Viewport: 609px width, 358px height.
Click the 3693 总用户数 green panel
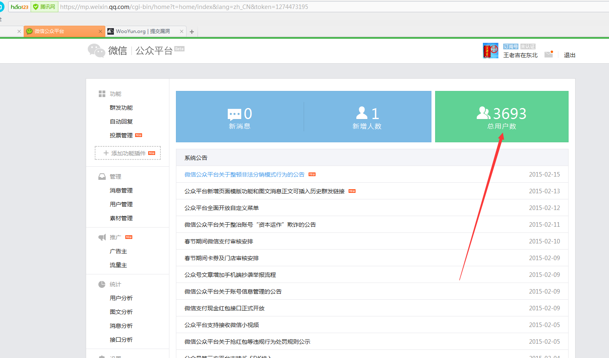tap(502, 117)
